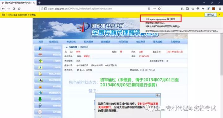
Task: Allow agent.sipo.gov.cn popups menu item
Action: [160, 19]
